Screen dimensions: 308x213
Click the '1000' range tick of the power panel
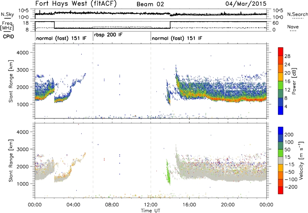click(22, 104)
